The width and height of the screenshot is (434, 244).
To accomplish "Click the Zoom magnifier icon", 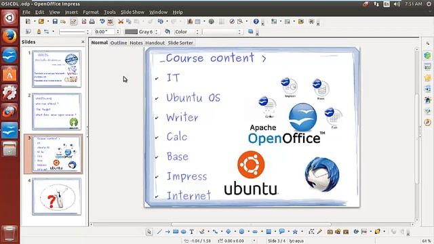I will pos(240,21).
